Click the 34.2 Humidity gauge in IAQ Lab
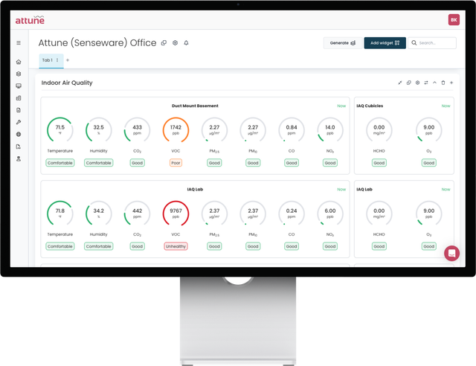Screen dimensions: 476x366 click(x=99, y=213)
